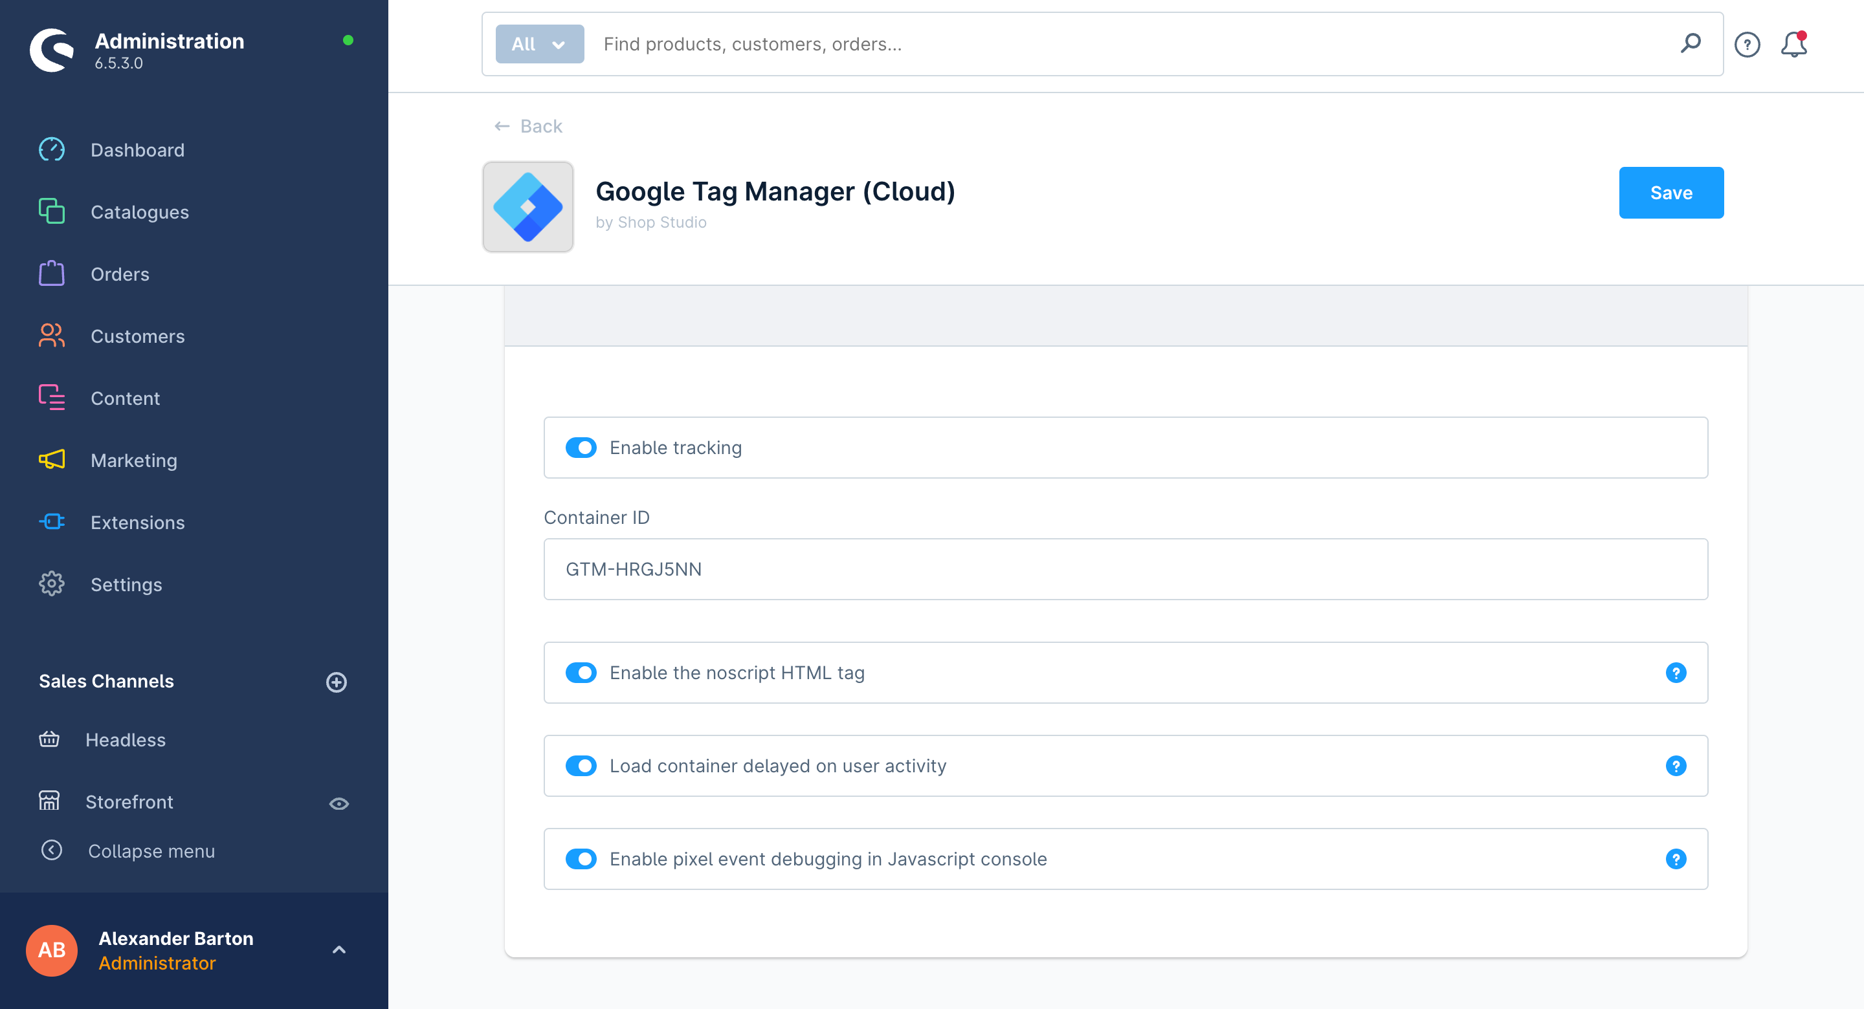
Task: Click the Catalogues squares icon
Action: point(51,212)
